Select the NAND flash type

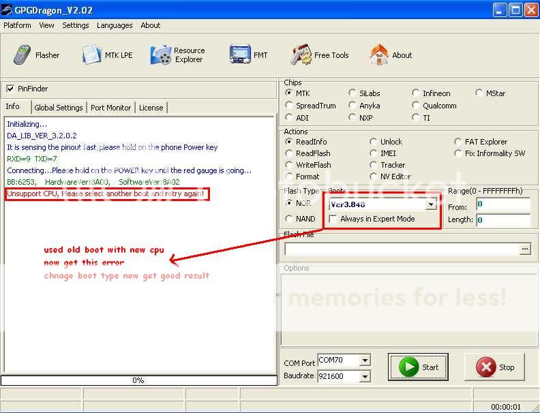pos(289,219)
